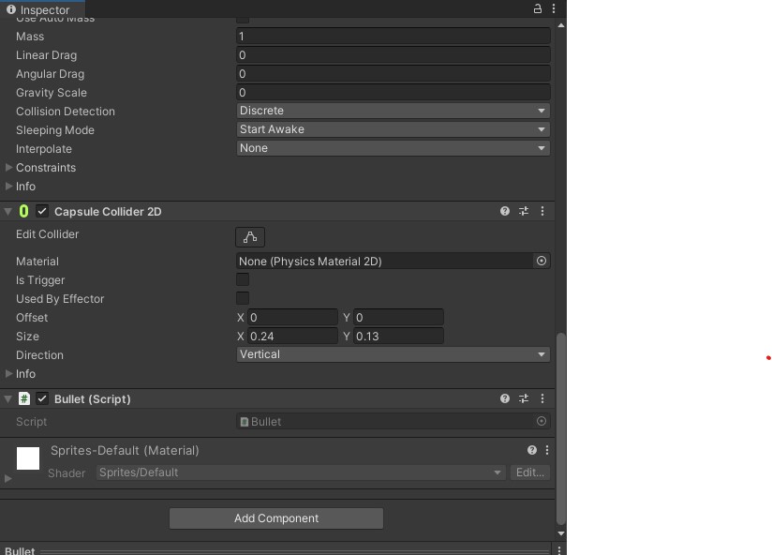Click the Add Component button

pyautogui.click(x=276, y=518)
